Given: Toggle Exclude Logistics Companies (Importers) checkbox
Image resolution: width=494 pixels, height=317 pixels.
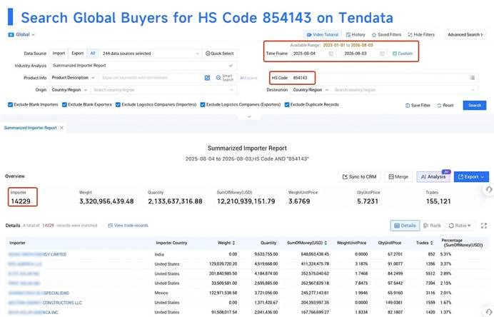Looking at the screenshot, I should point(118,105).
